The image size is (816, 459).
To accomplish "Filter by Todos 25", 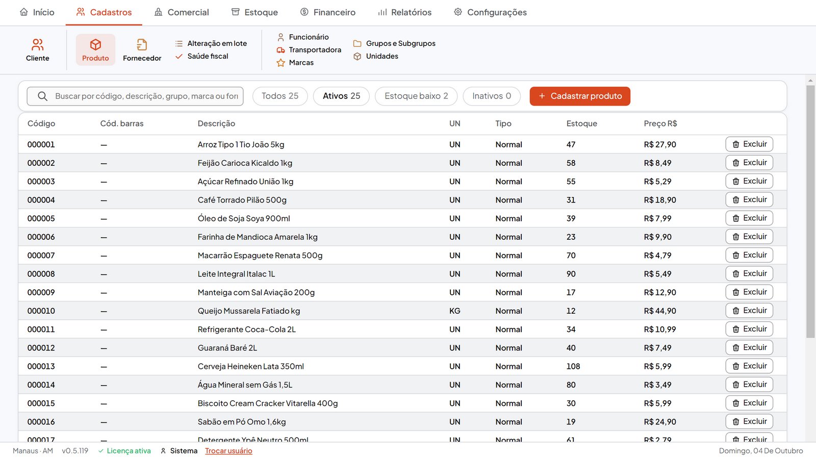I will click(280, 96).
